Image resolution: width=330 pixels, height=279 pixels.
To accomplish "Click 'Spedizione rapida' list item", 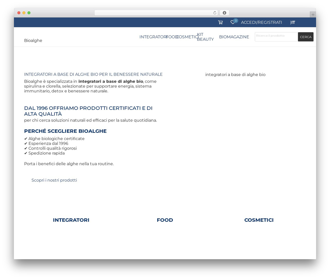I will point(44,153).
